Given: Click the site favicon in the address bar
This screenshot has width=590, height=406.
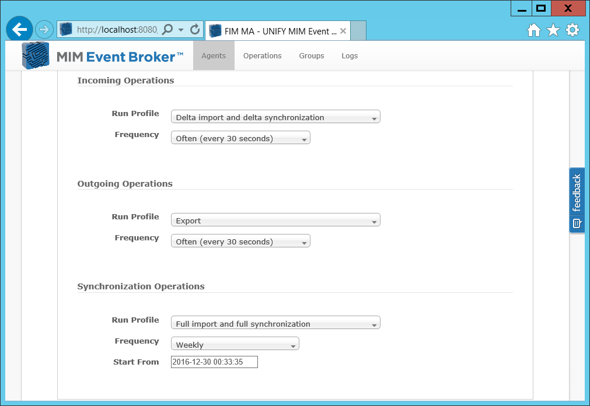Looking at the screenshot, I should pyautogui.click(x=66, y=29).
